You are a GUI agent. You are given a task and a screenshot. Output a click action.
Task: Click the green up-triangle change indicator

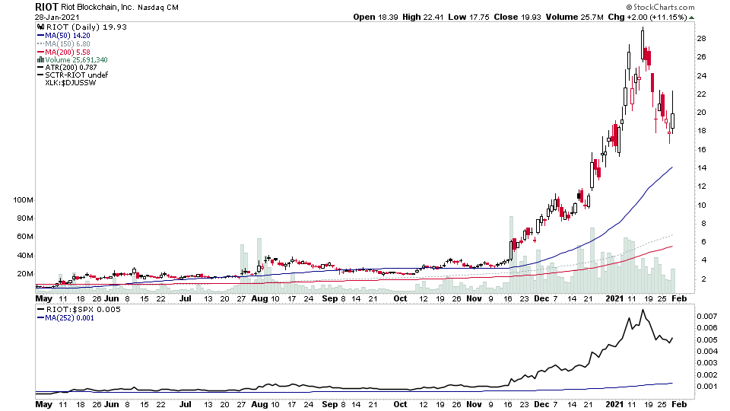[691, 18]
